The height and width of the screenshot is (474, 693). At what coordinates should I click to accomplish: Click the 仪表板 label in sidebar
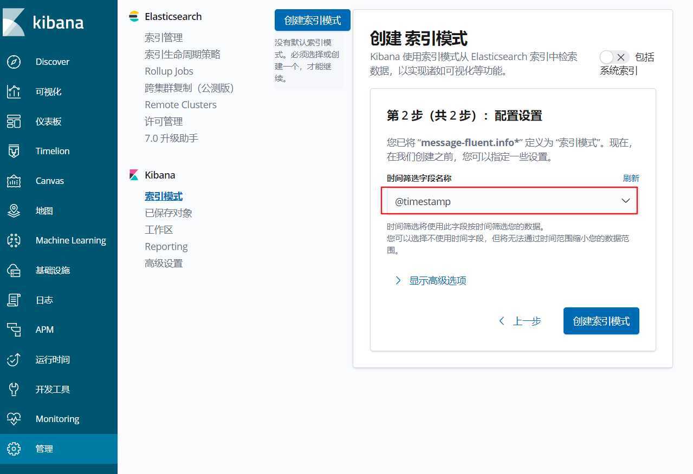click(49, 121)
